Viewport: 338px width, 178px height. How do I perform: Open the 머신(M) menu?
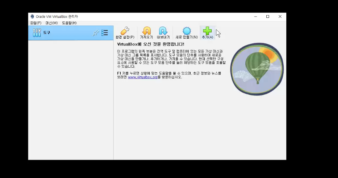[51, 23]
